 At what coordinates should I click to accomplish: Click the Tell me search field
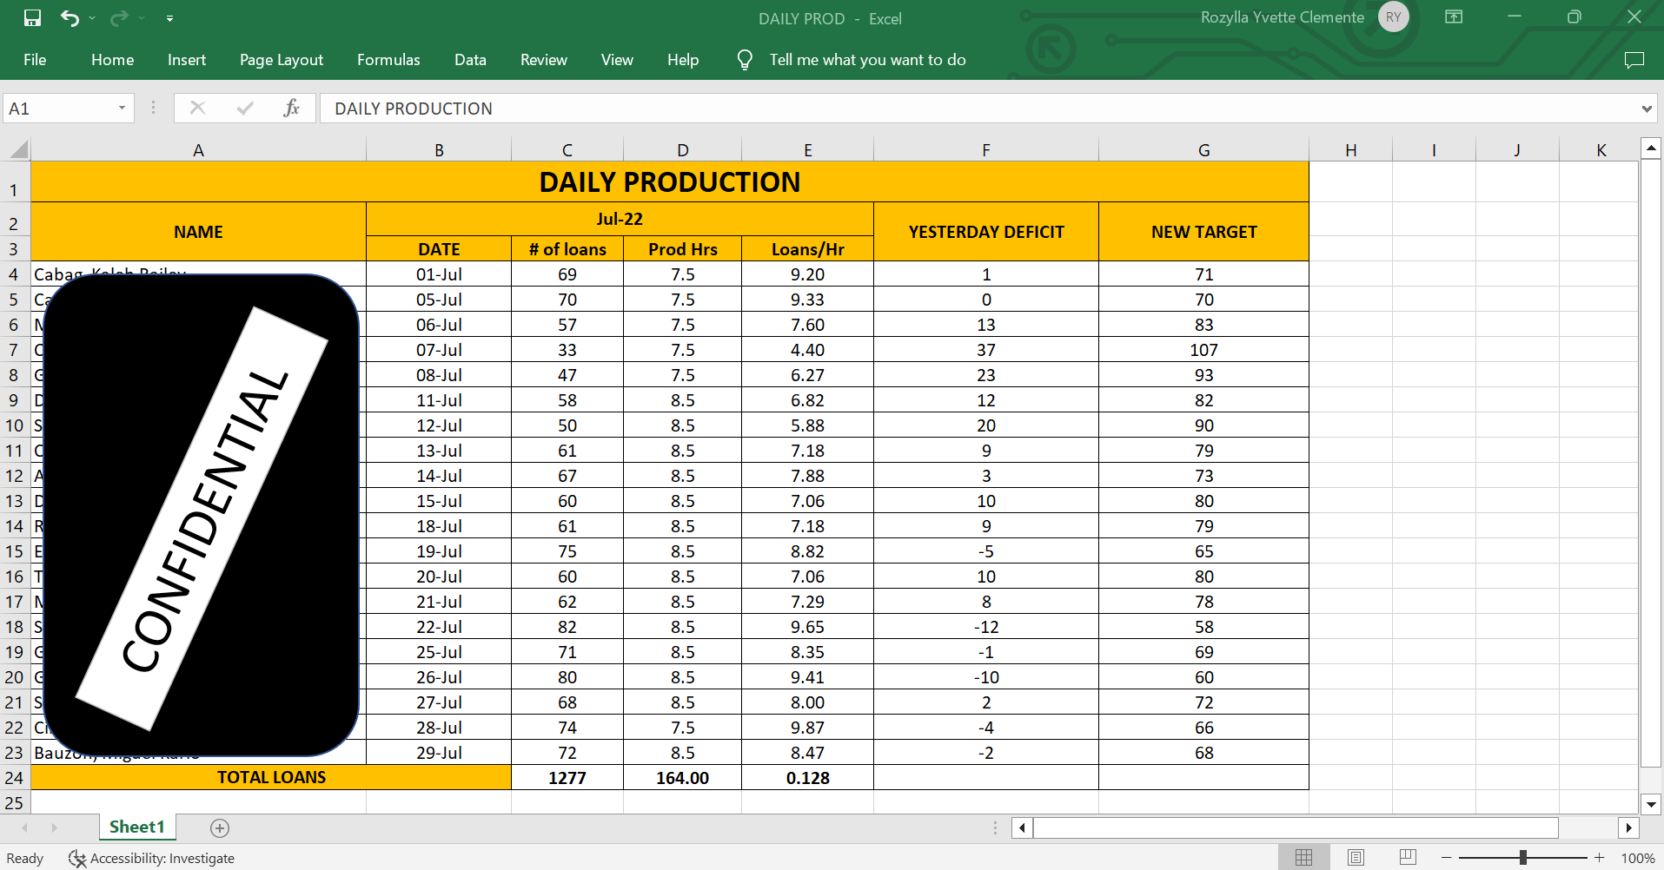pyautogui.click(x=866, y=60)
